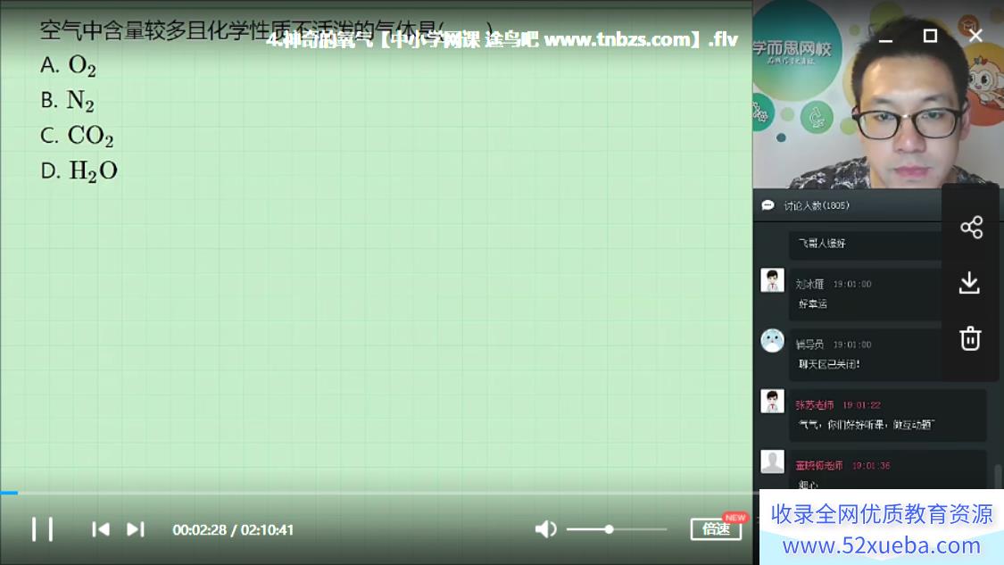Click the 讨论人数(1805) label

point(817,205)
